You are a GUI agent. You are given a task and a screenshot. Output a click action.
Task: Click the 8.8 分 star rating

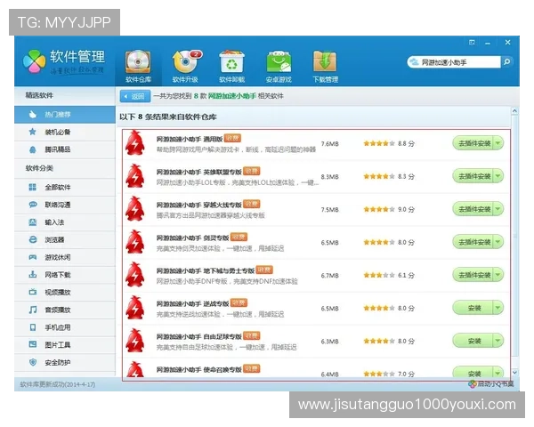coord(389,143)
